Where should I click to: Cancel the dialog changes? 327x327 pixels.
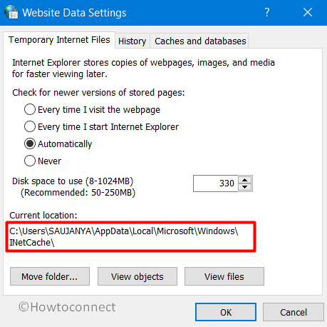(x=294, y=312)
